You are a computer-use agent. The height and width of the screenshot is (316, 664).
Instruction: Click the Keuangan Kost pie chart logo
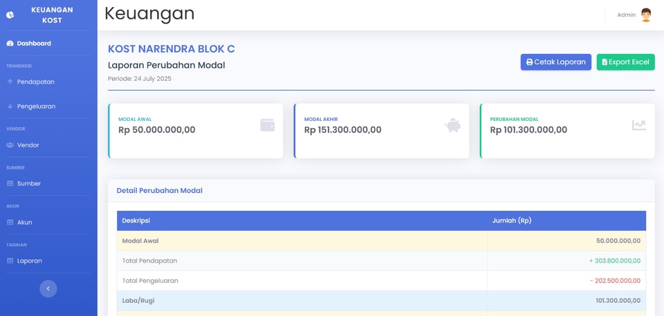10,15
